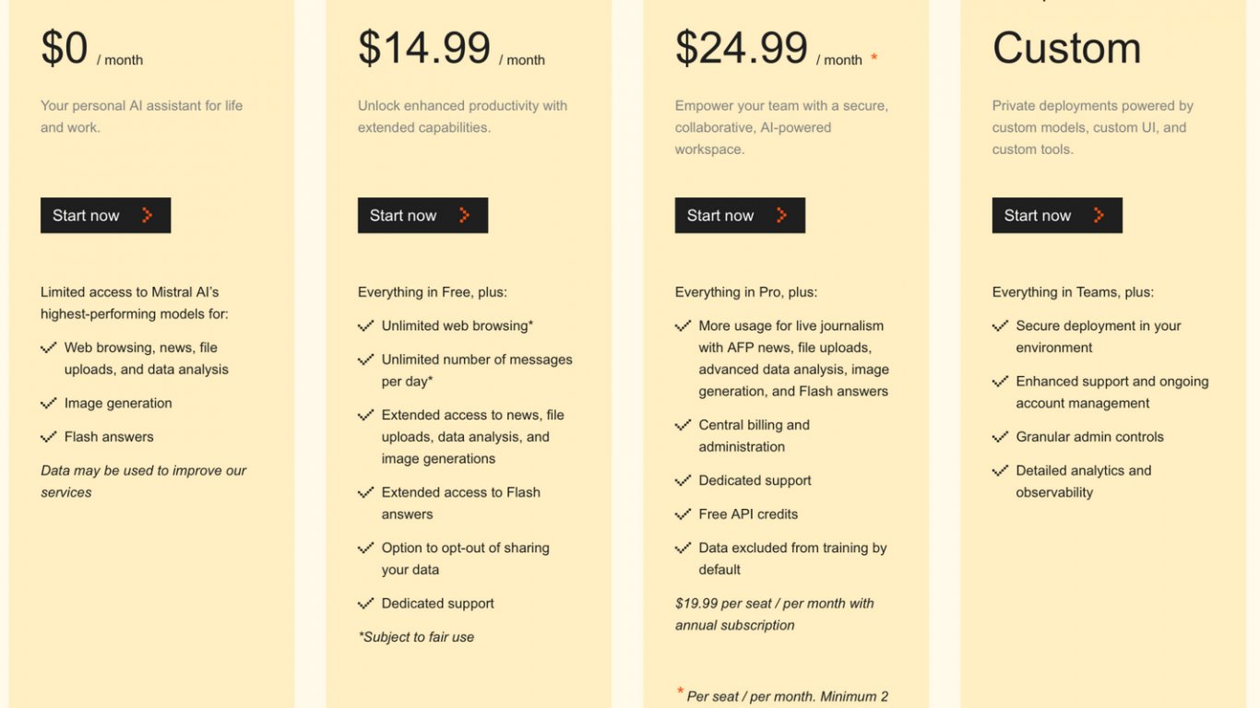The height and width of the screenshot is (708, 1260).
Task: Click the $14.99 price heading
Action: [424, 48]
